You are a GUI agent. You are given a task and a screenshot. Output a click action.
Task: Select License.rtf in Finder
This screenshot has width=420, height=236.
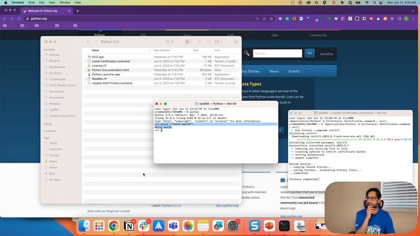click(x=161, y=66)
